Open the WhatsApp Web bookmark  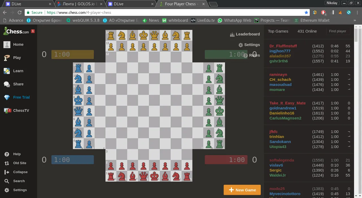tap(234, 20)
